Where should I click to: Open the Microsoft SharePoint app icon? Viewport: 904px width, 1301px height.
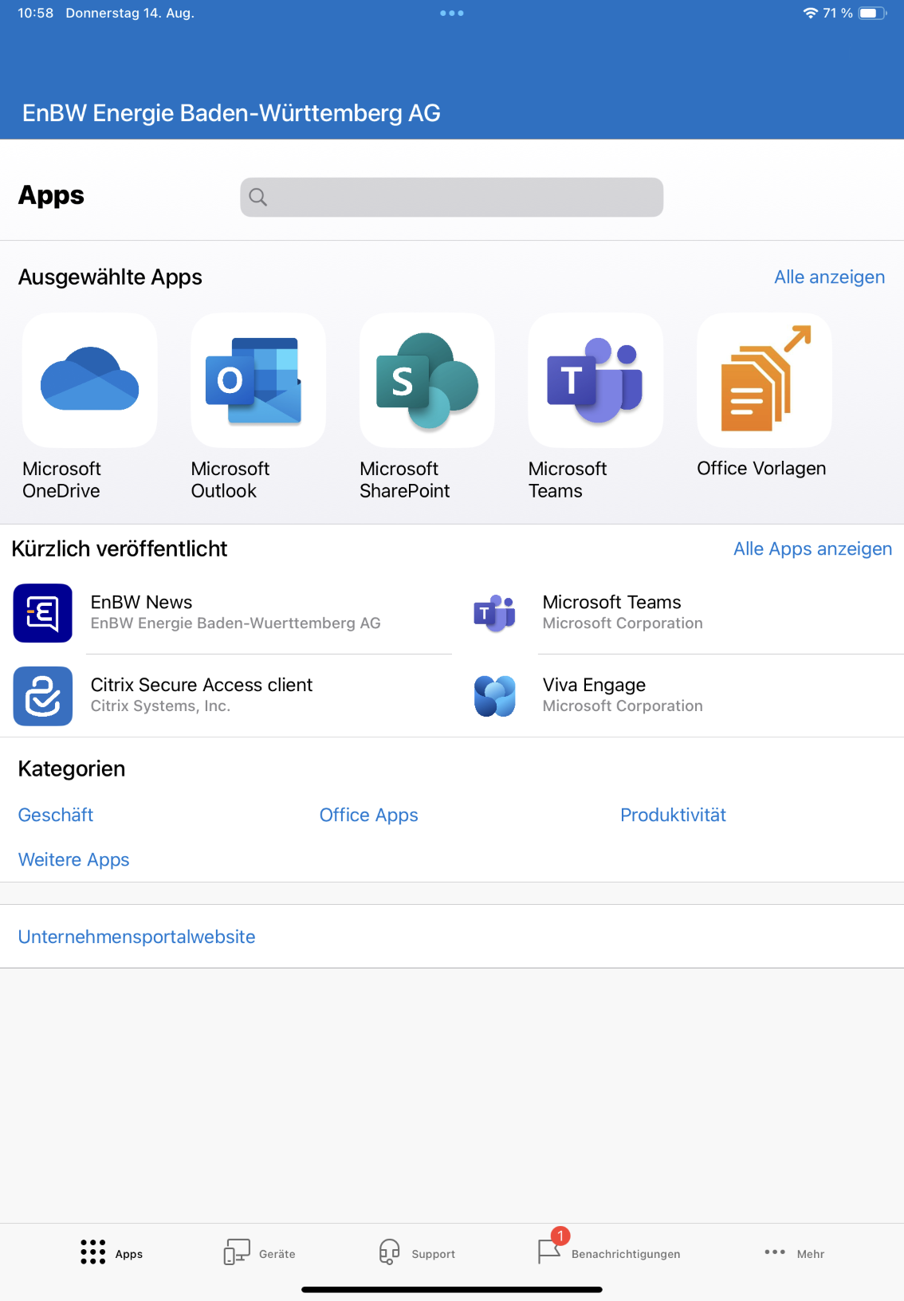[x=427, y=380]
